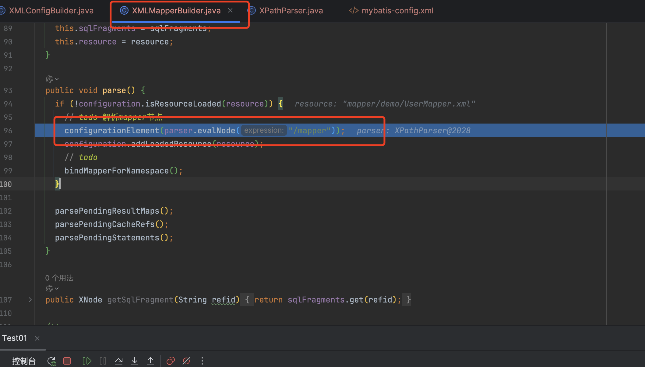Click the class icon on XMLMapperBuilder.java tab
The height and width of the screenshot is (367, 645).
[124, 10]
